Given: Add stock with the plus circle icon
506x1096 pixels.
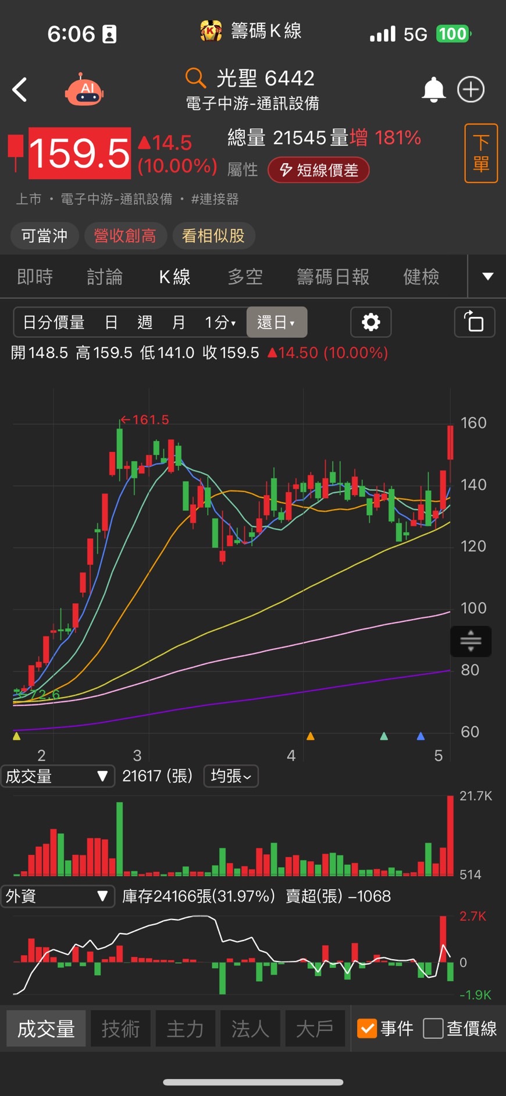Looking at the screenshot, I should [471, 90].
